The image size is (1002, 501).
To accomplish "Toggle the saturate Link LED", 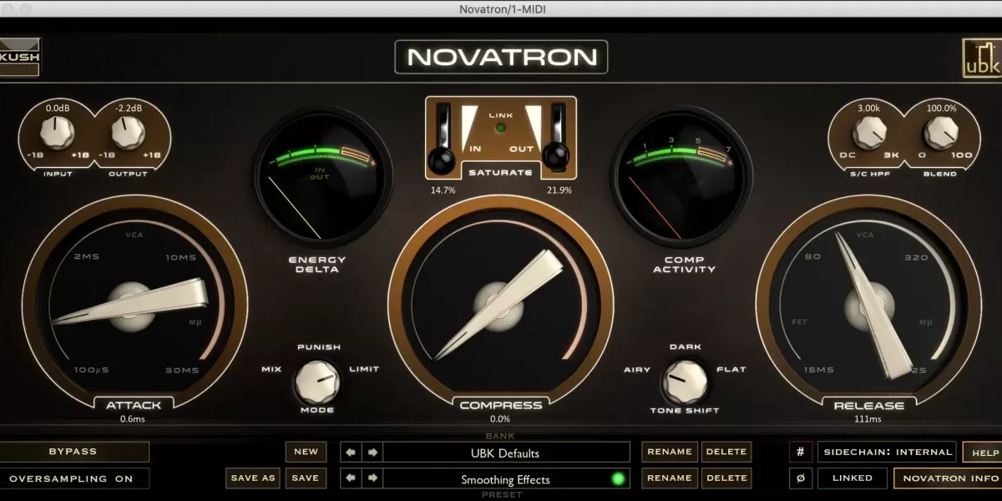I will (x=501, y=128).
